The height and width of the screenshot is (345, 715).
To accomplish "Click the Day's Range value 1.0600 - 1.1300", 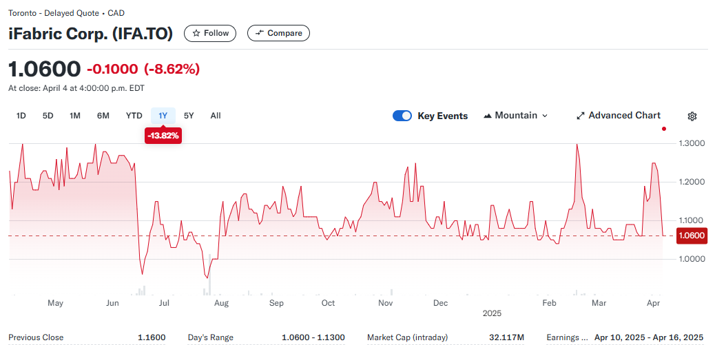I will click(x=313, y=337).
